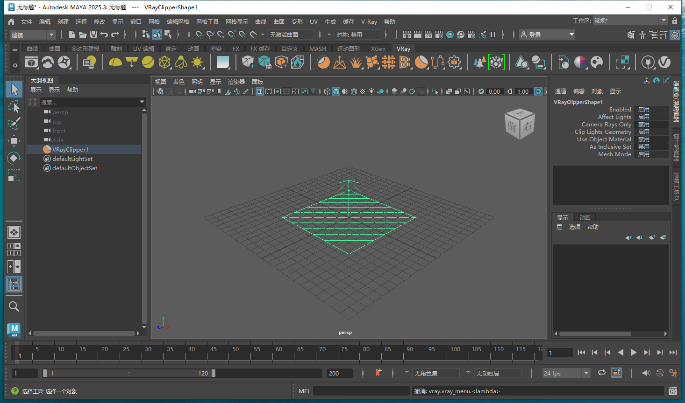Click the V-Ray dome light shelf icon

click(x=115, y=62)
